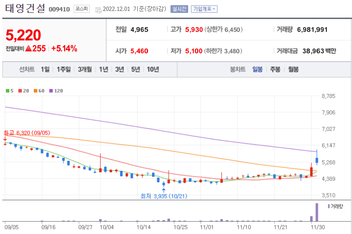Viewport: 352px width, 234px height.
Task: Click the green 5-day moving average swatch
Action: tap(8, 91)
